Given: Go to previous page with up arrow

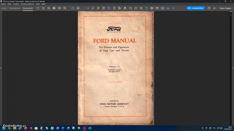Looking at the screenshot, I should point(73,8).
